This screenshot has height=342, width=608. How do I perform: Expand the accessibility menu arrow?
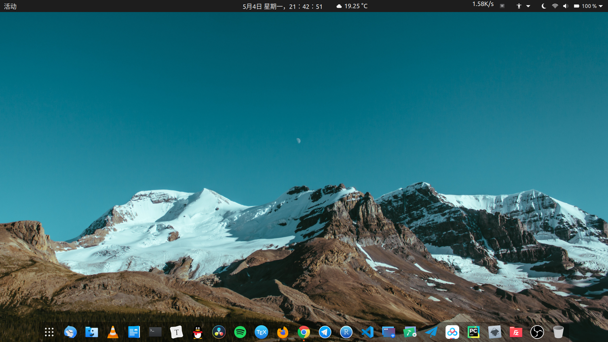[x=528, y=6]
